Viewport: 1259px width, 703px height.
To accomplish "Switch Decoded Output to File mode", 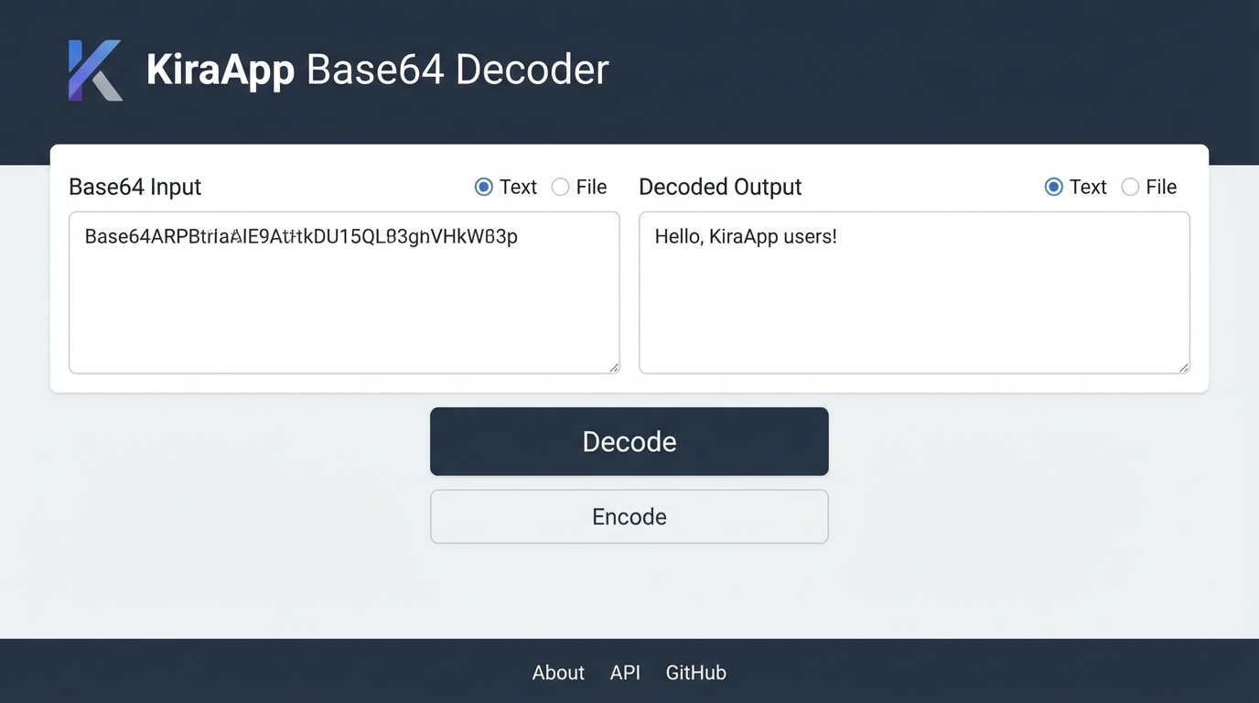I will click(x=1130, y=187).
